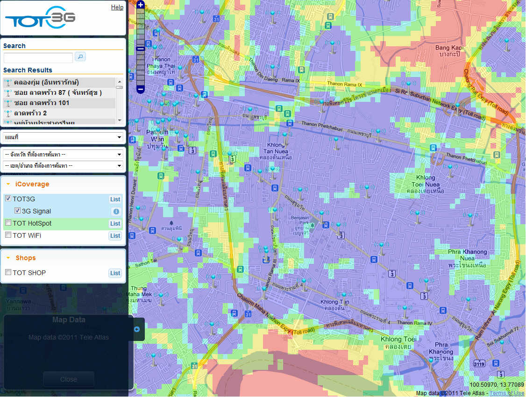Uncheck the TOT3G coverage checkbox
This screenshot has height=397, width=526.
pos(8,199)
